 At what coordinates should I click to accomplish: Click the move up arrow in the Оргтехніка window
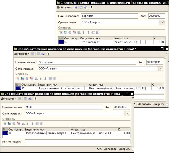[x=41, y=79]
